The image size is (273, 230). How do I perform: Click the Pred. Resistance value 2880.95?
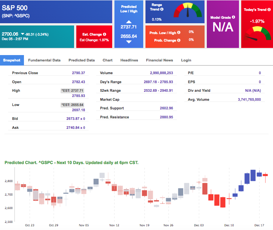pyautogui.click(x=166, y=117)
